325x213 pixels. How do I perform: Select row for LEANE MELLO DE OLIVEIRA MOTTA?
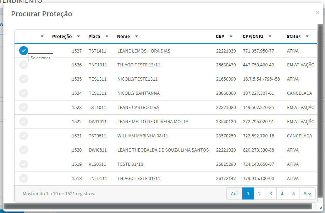tap(23, 121)
